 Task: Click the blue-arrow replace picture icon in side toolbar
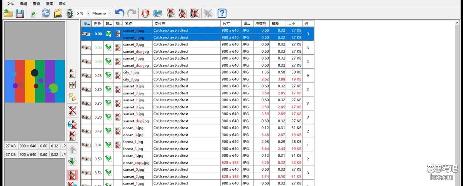coord(72,124)
